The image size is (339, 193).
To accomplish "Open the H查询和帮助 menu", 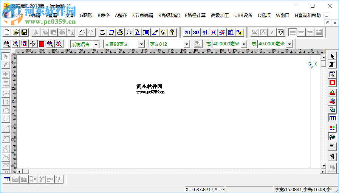I will coord(308,16).
